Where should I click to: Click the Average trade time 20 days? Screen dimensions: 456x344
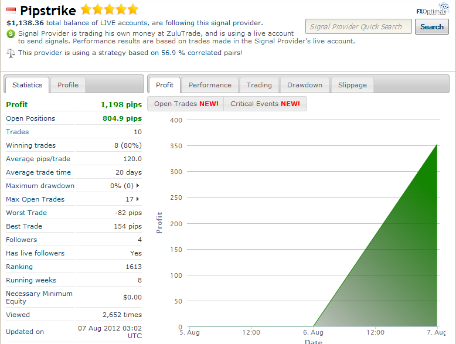click(x=128, y=172)
